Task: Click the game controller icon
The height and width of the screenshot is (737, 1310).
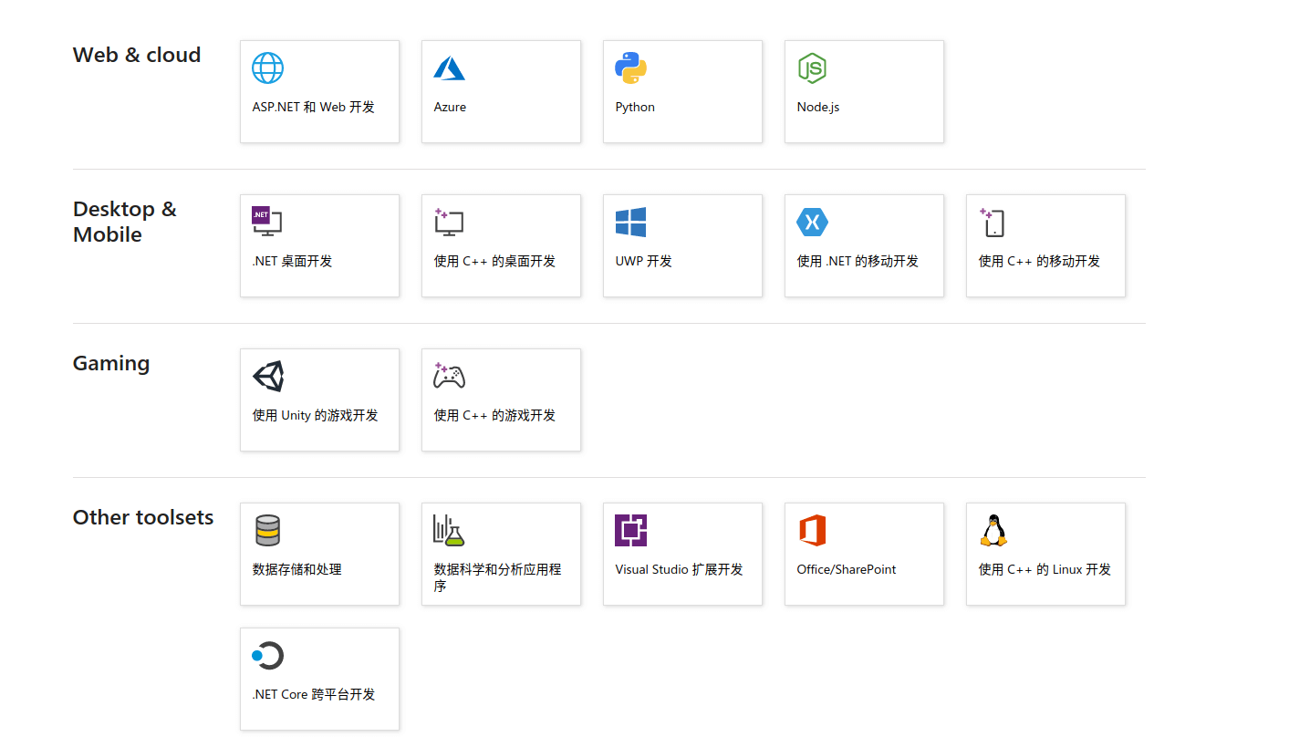Action: (449, 376)
